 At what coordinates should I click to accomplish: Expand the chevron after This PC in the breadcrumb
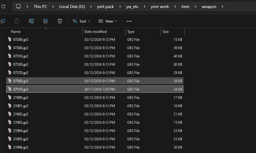click(x=53, y=6)
